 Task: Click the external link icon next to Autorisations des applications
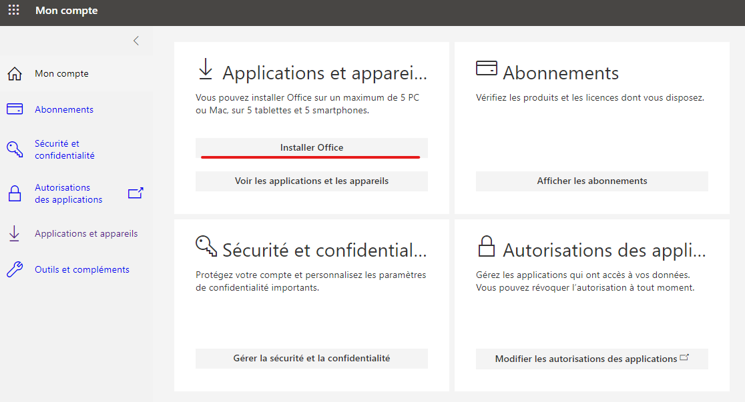pyautogui.click(x=136, y=193)
